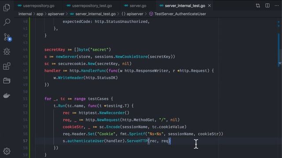This screenshot has height=158, width=282.
Task: Click authenticateUser on line 57
Action: (85, 141)
